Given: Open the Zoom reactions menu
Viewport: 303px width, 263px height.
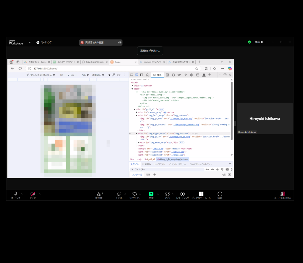Looking at the screenshot, I should click(135, 195).
